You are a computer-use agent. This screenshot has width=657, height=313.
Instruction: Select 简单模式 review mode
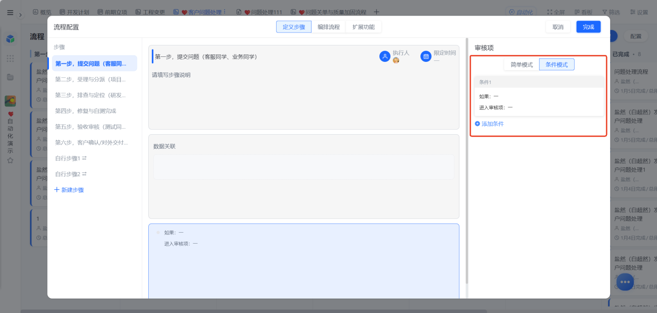pyautogui.click(x=522, y=65)
